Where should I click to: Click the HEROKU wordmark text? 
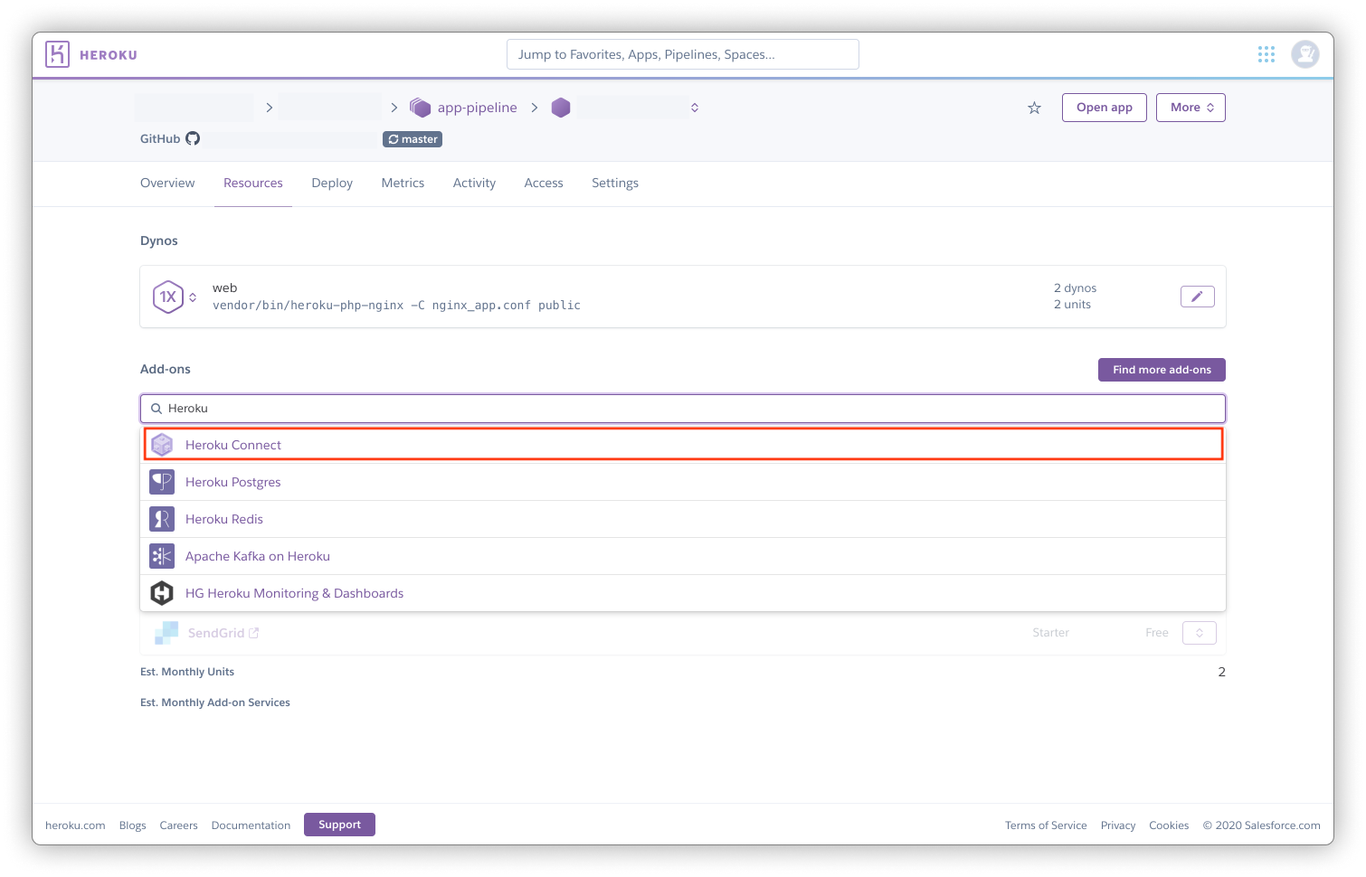[x=109, y=55]
